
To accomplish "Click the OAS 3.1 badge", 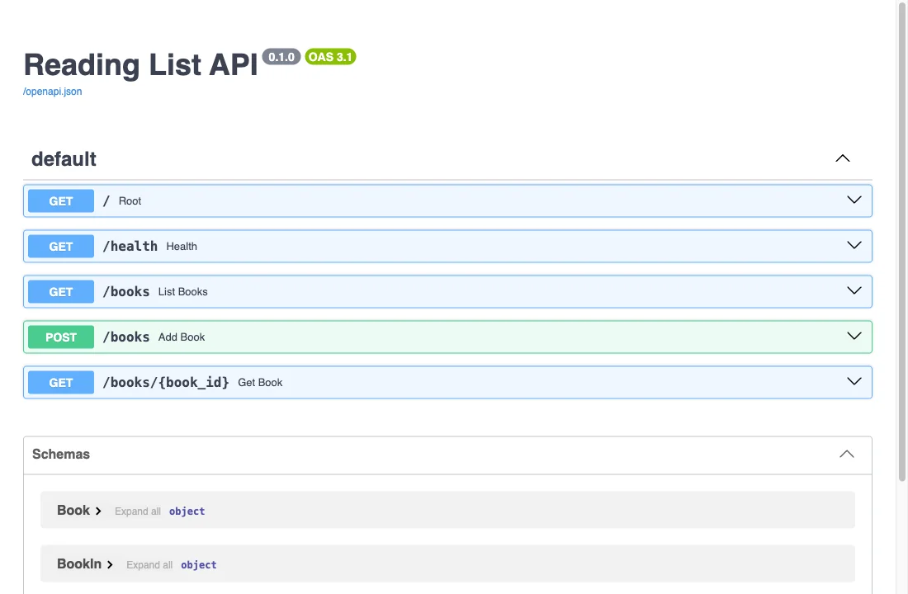I will click(x=330, y=57).
